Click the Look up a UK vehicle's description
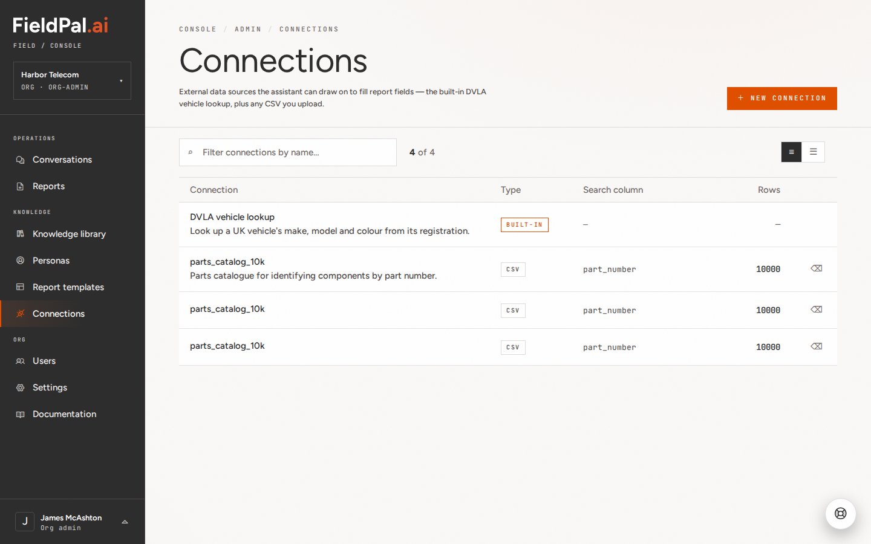 click(x=330, y=231)
